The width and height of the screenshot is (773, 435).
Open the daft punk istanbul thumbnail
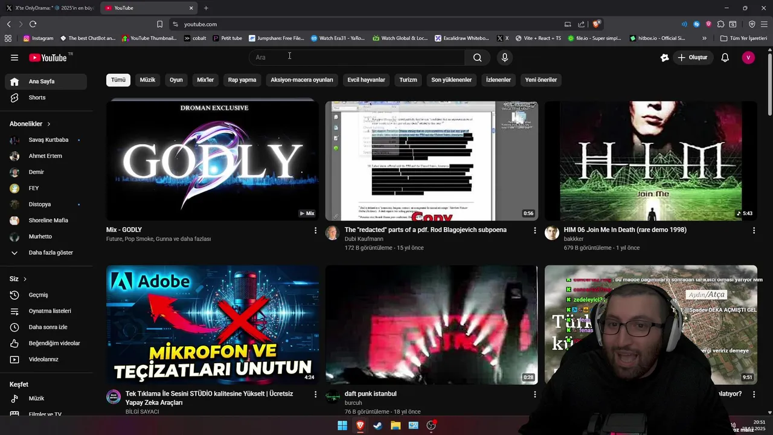click(x=431, y=324)
